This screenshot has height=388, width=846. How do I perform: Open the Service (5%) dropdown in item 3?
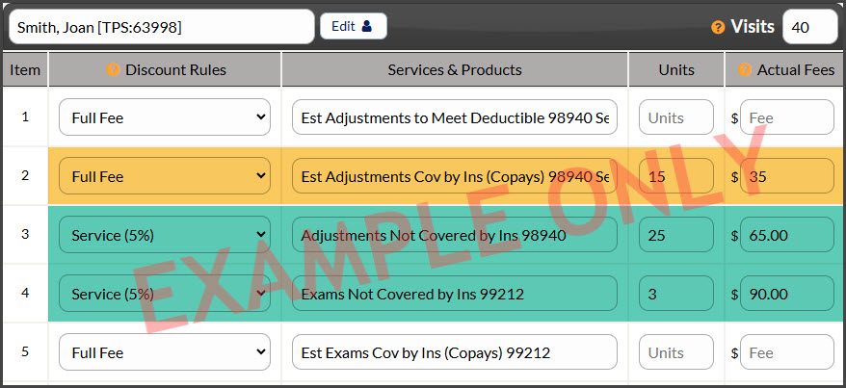(165, 234)
